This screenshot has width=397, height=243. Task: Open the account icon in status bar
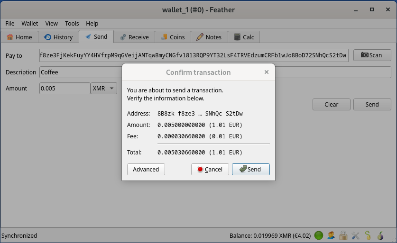pyautogui.click(x=331, y=235)
